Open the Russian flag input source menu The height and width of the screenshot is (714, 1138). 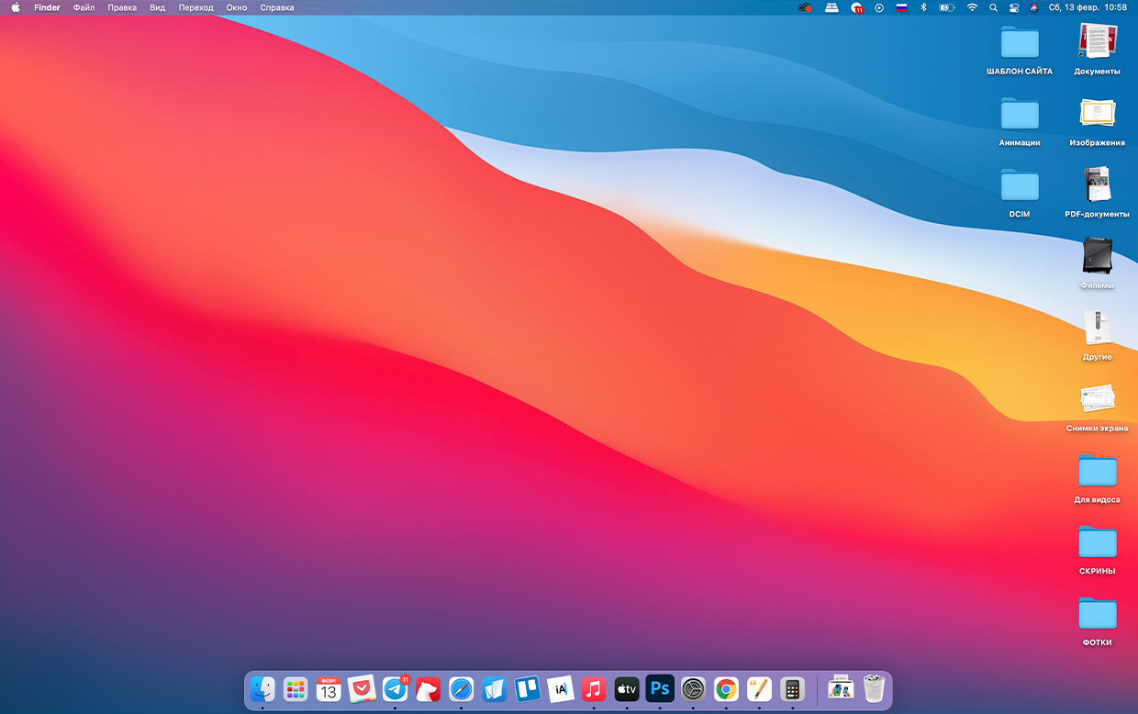[901, 7]
